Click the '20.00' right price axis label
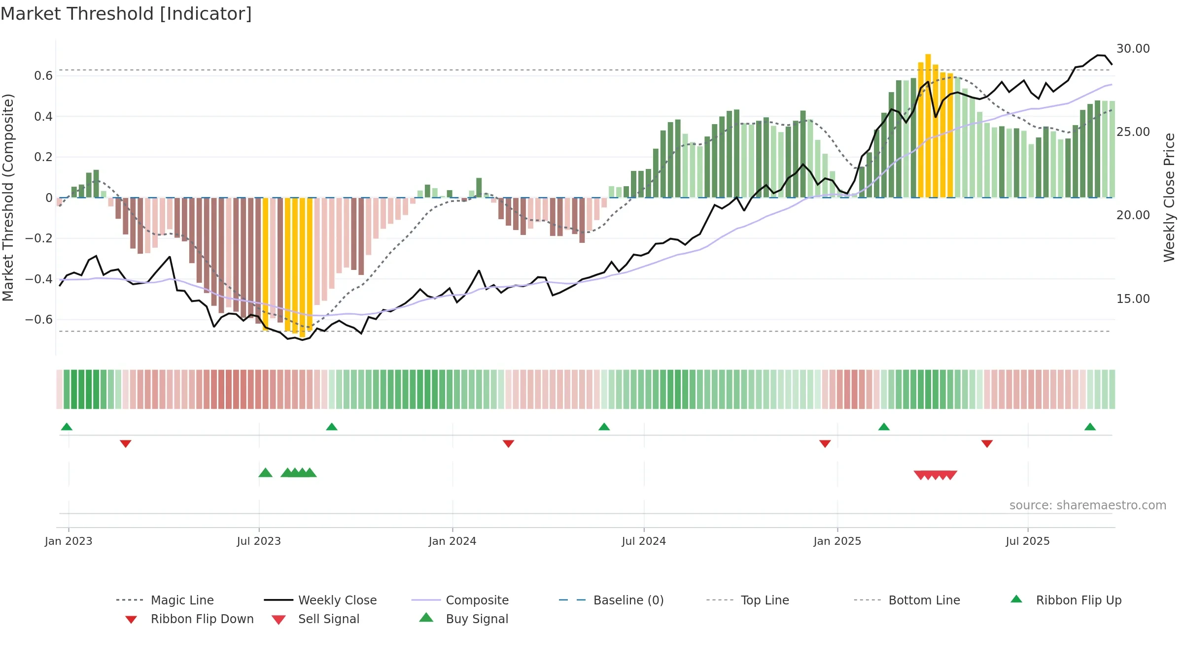The image size is (1183, 665). click(x=1133, y=215)
